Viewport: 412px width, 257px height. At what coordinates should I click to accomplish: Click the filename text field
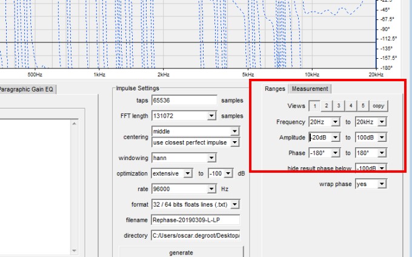pyautogui.click(x=195, y=220)
